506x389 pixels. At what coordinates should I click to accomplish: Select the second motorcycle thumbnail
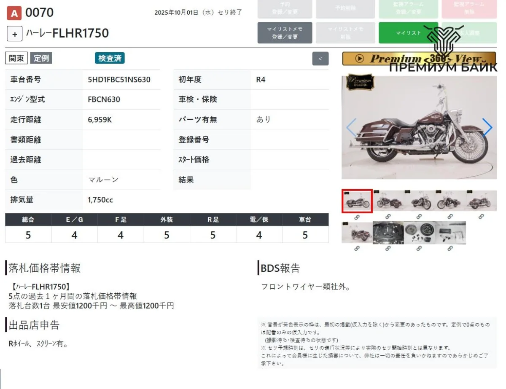(388, 201)
